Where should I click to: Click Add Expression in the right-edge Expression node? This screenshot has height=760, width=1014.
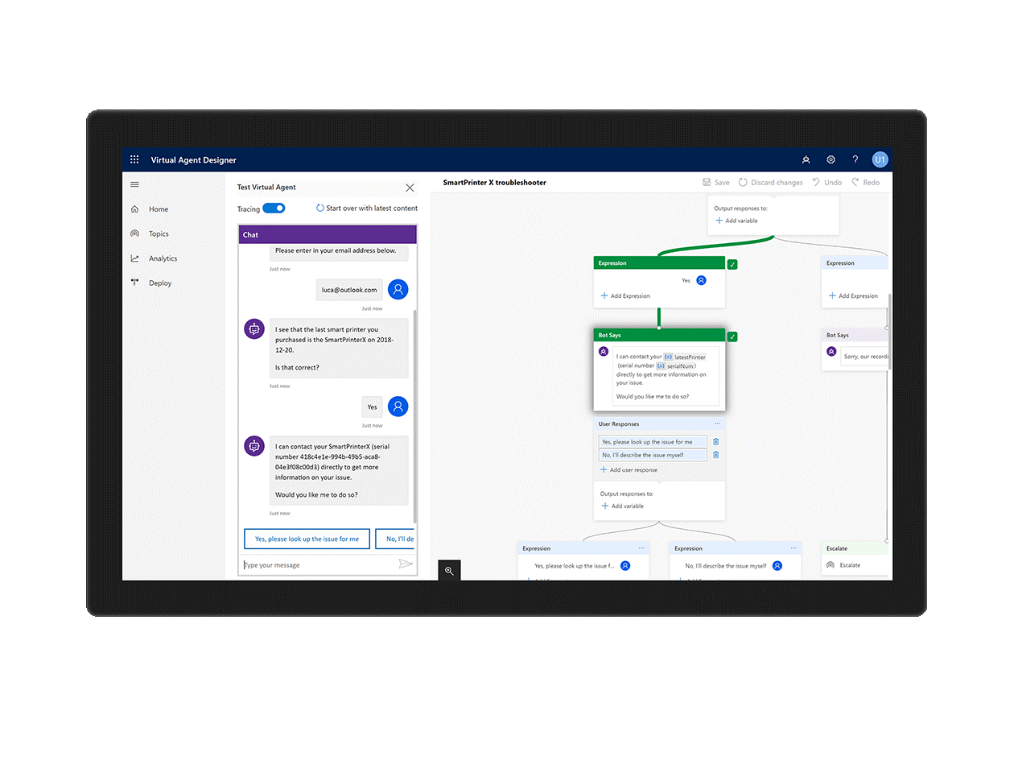click(853, 295)
